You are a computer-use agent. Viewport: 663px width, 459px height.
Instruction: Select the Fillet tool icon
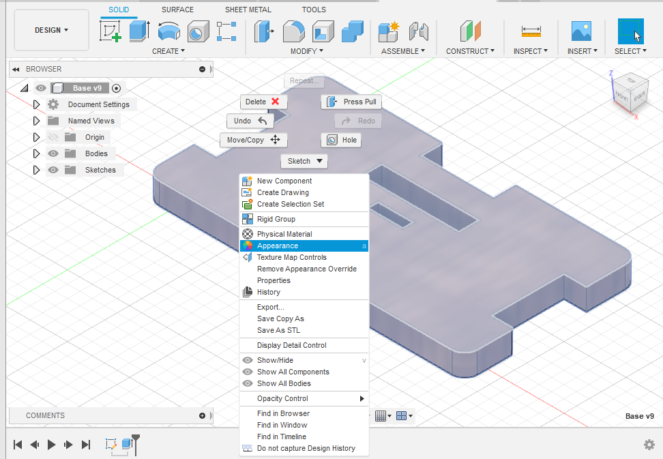coord(293,31)
